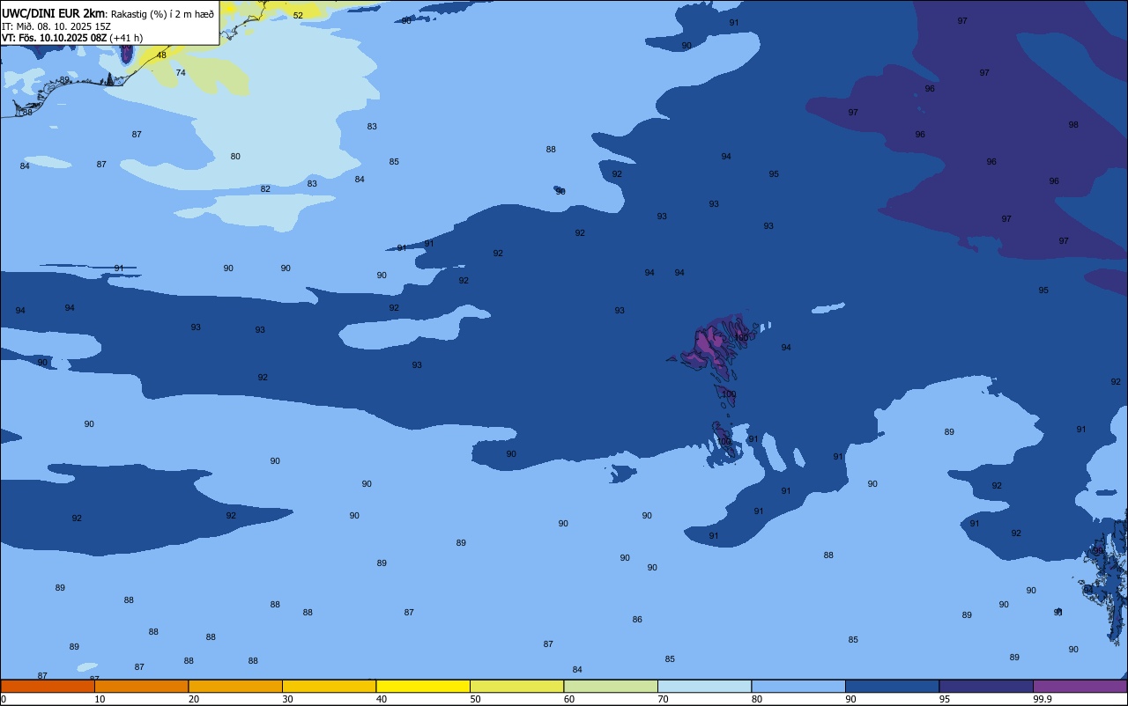This screenshot has width=1128, height=706.
Task: Click the humidity value '86' near the bottom
Action: click(637, 620)
